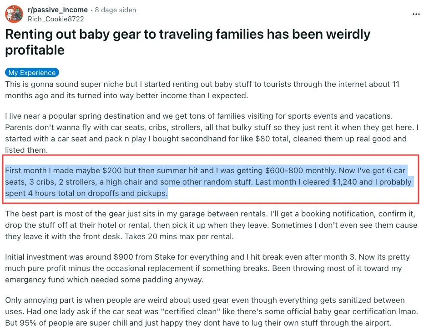Viewport: 424px width, 336px height.
Task: Open the r/passive_income subreddit link
Action: [58, 10]
